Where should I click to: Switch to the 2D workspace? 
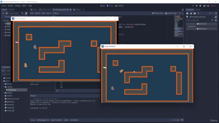(x=103, y=6)
